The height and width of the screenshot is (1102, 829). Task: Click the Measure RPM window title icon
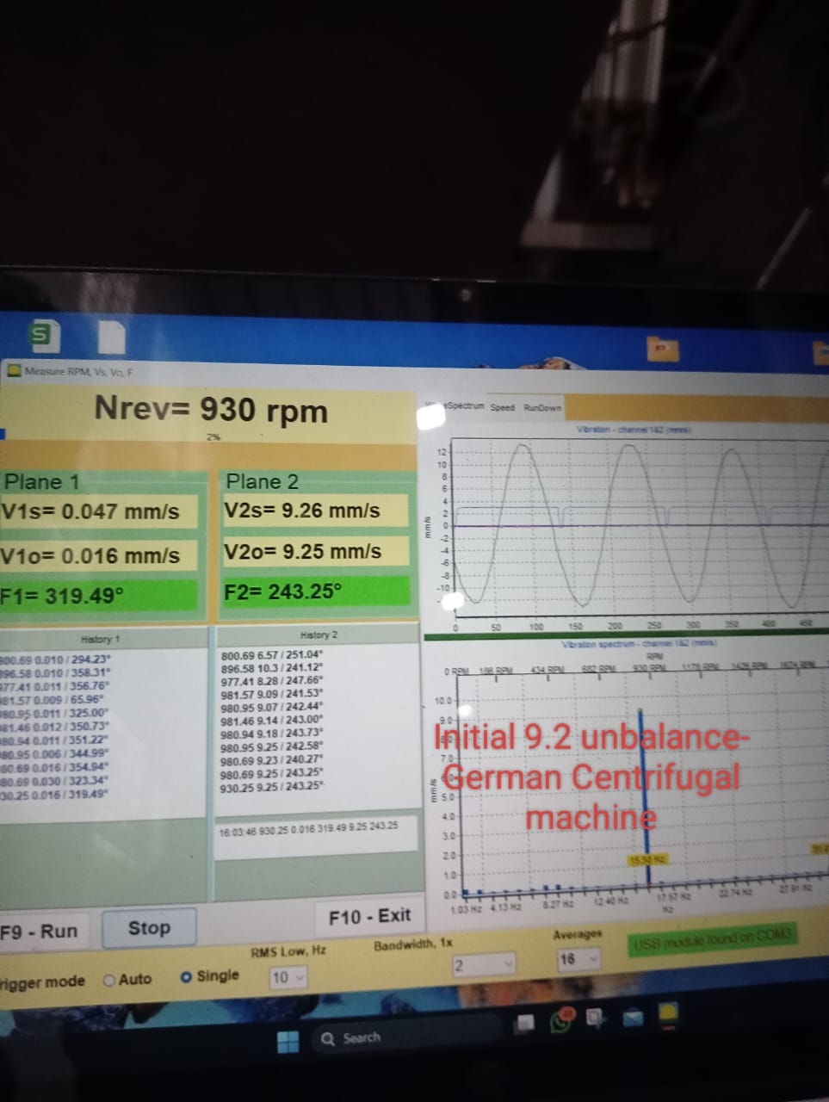(15, 371)
